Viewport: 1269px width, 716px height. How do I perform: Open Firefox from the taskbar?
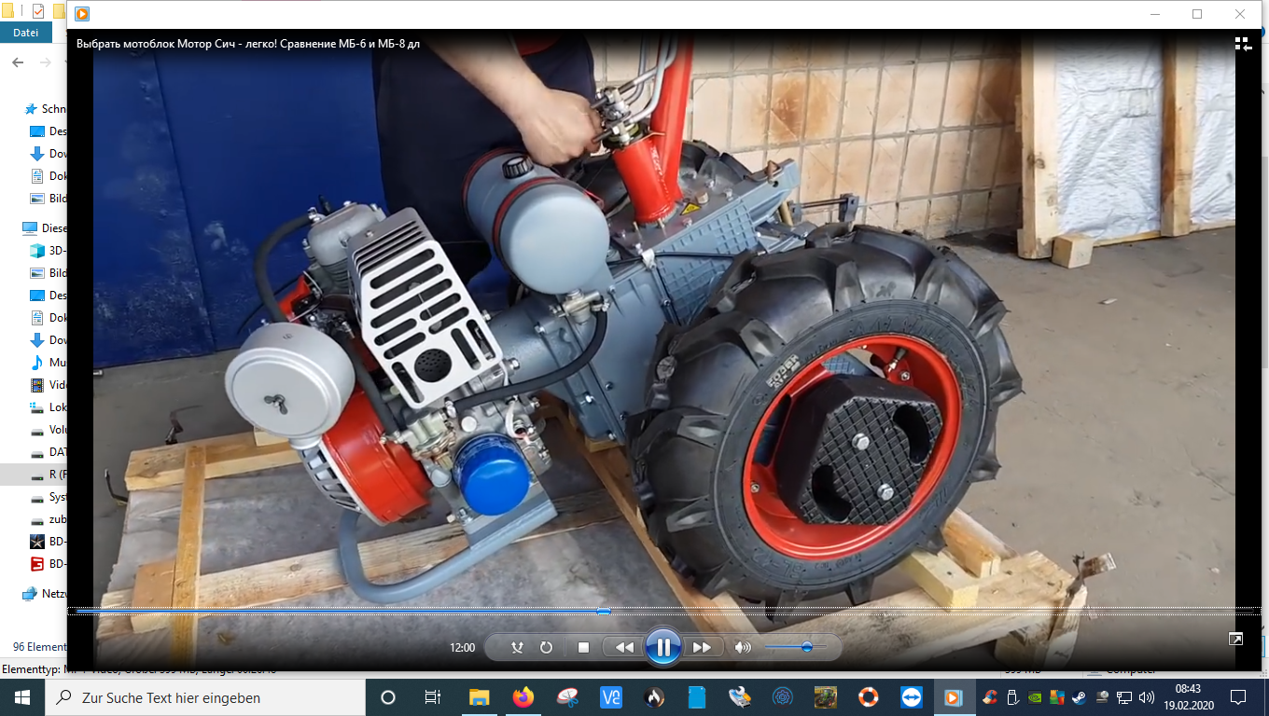523,697
